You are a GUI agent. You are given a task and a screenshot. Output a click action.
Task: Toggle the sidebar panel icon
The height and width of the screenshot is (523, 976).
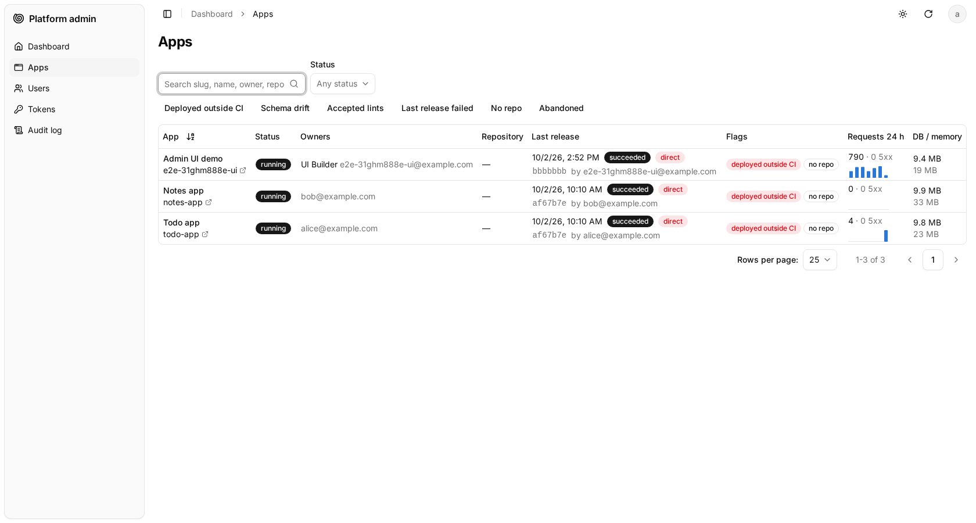point(167,14)
